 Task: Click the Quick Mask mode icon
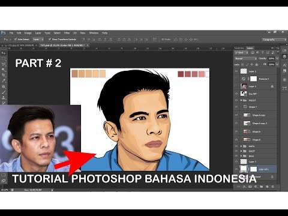tap(4, 175)
